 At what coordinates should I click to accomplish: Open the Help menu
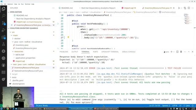point(33,4)
